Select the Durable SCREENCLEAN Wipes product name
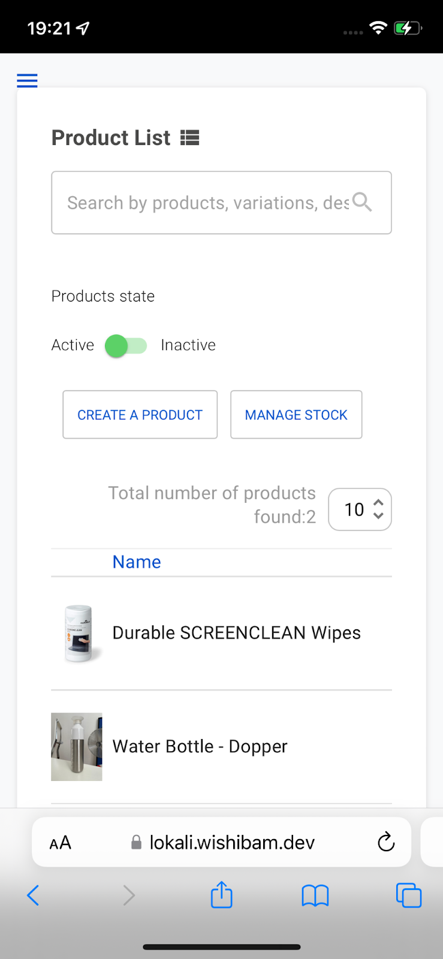Screen dimensions: 443x959 (236, 633)
